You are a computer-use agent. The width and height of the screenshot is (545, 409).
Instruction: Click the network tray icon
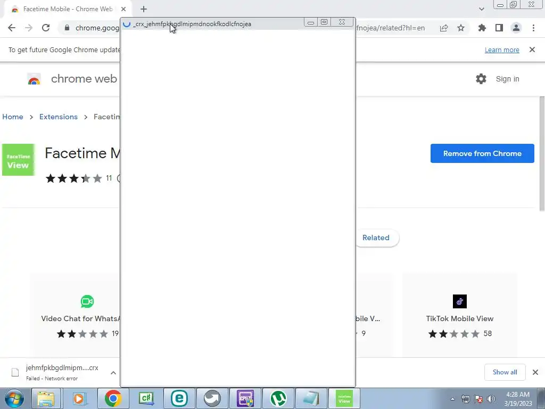pyautogui.click(x=465, y=399)
